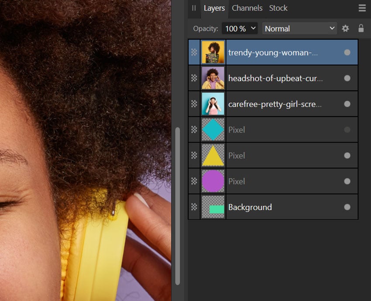
Task: Click the checkerboard icon beside the purple circle layer
Action: [193, 181]
